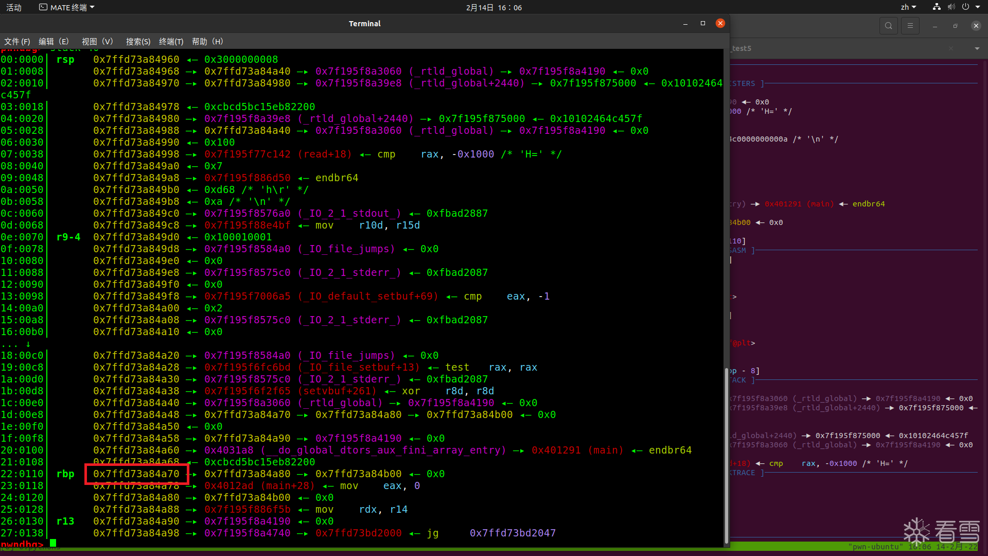Image resolution: width=988 pixels, height=556 pixels.
Task: Restore the background terminal window
Action: 955,26
